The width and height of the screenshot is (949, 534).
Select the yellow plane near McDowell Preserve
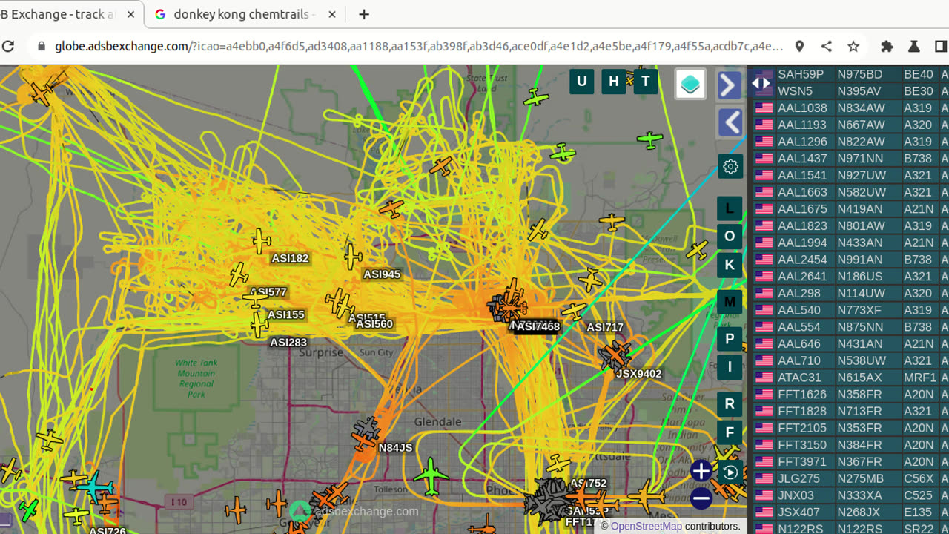(697, 250)
